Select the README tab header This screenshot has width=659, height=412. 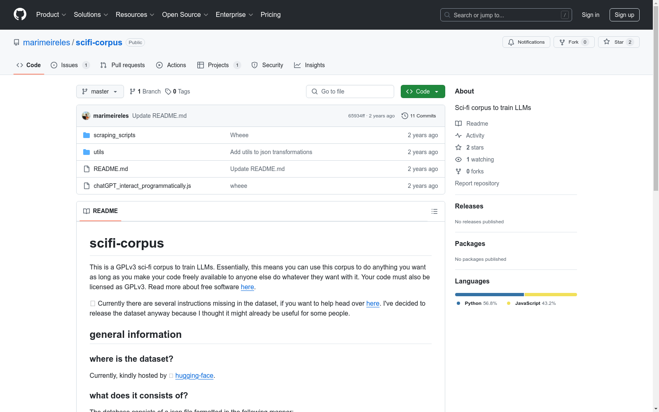[100, 211]
